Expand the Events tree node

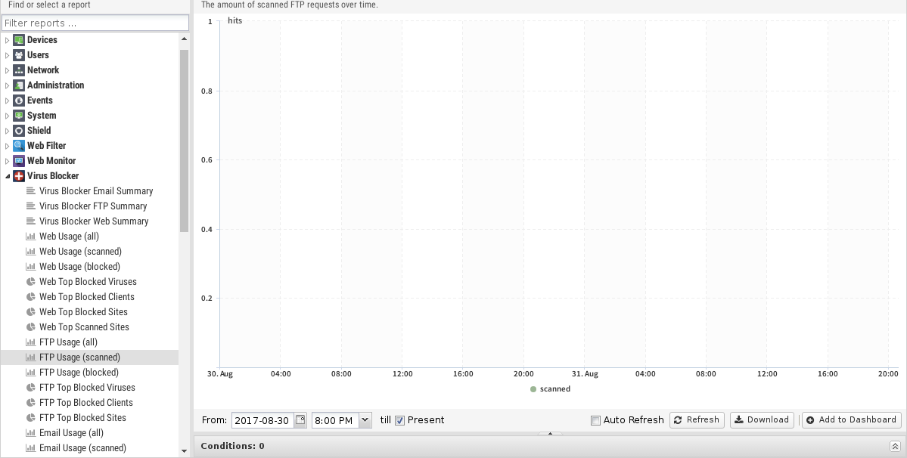[x=7, y=100]
